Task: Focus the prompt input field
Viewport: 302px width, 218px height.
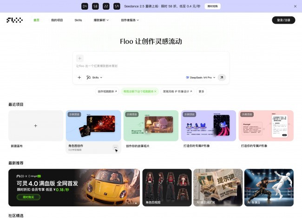Action: [x=151, y=66]
